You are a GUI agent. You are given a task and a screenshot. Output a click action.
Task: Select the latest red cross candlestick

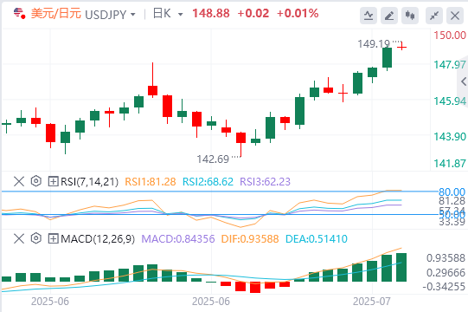pyautogui.click(x=401, y=46)
